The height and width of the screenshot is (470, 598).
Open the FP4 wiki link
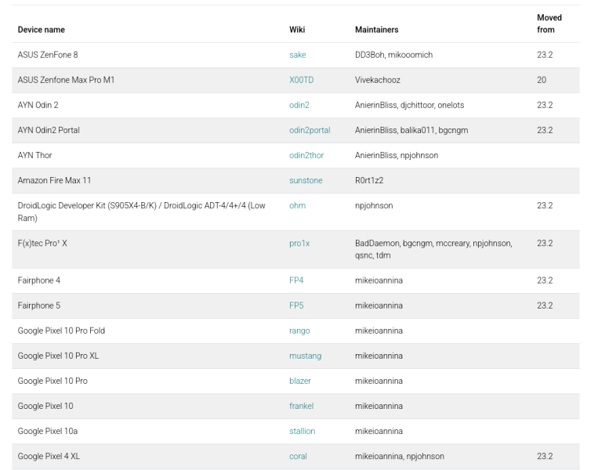296,280
